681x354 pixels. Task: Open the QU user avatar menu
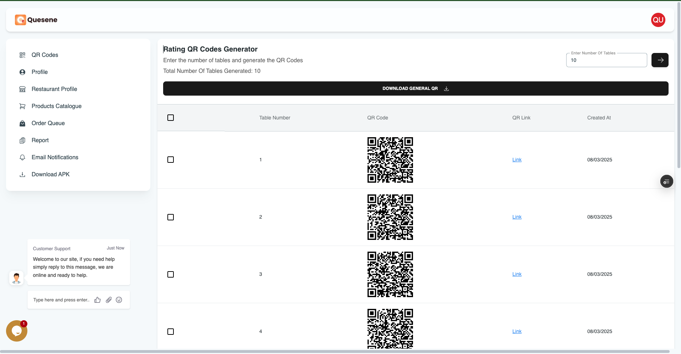coord(658,20)
